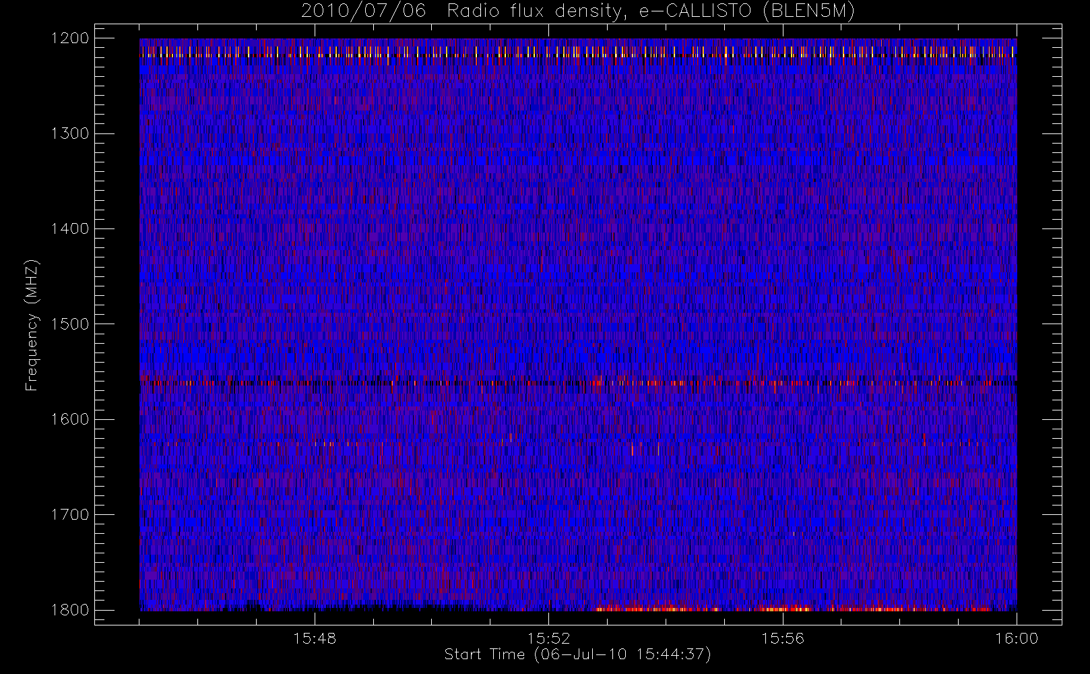Click the 1300 frequency axis label
Screen dimensions: 1090x674
click(70, 133)
